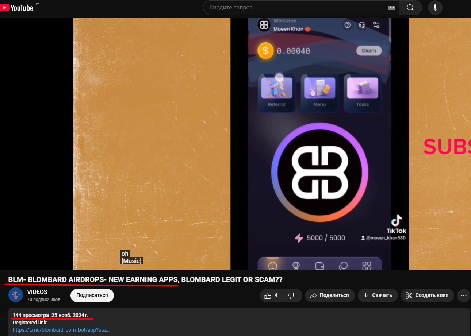The height and width of the screenshot is (336, 471).
Task: Open the VIDEOS channel avatar
Action: pos(16,295)
